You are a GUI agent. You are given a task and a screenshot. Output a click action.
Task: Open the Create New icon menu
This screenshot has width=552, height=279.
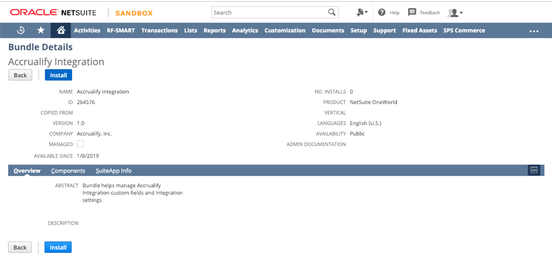click(x=362, y=12)
